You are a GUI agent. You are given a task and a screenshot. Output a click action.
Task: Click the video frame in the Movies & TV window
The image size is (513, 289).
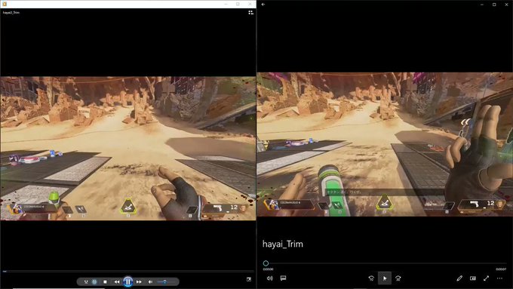(385, 144)
